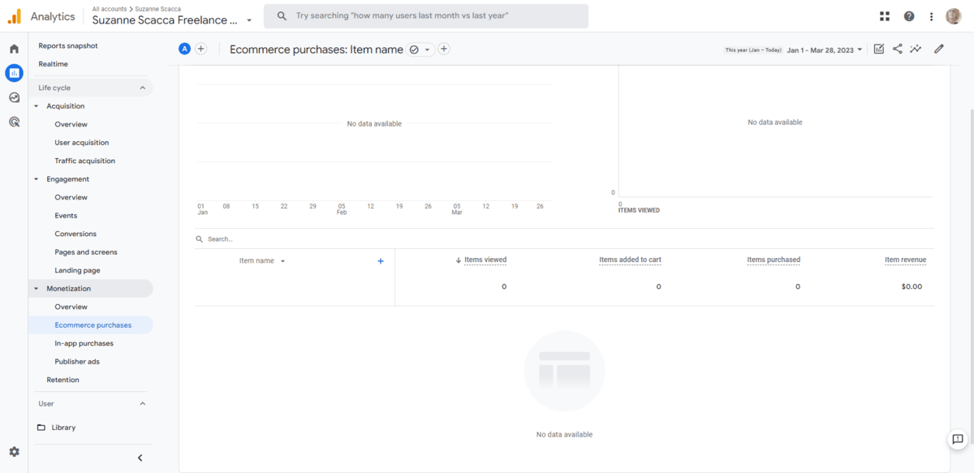This screenshot has width=974, height=473.
Task: Open the Item name column dropdown
Action: (x=282, y=260)
